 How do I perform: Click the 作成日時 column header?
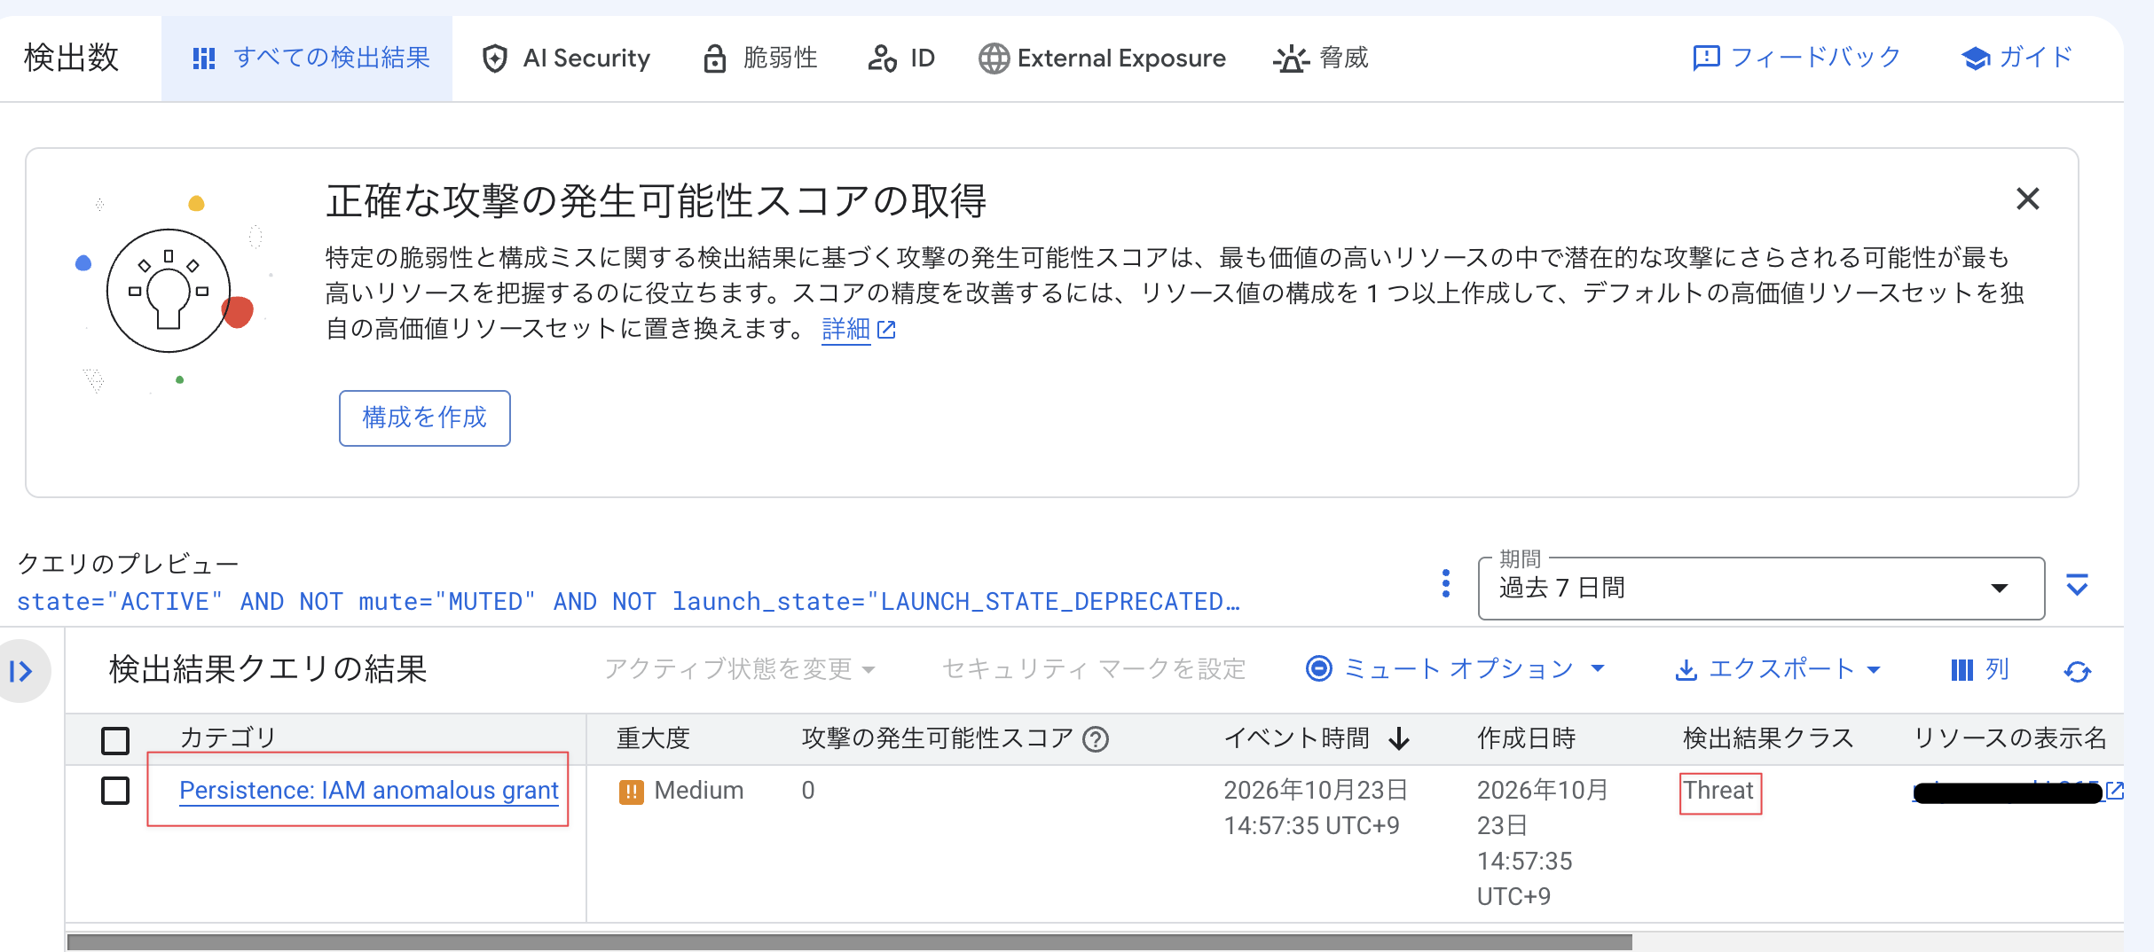pyautogui.click(x=1526, y=738)
